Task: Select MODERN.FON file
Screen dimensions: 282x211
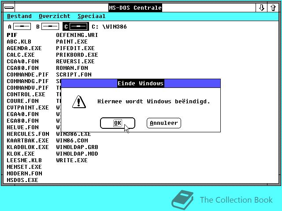Action: (x=25, y=174)
